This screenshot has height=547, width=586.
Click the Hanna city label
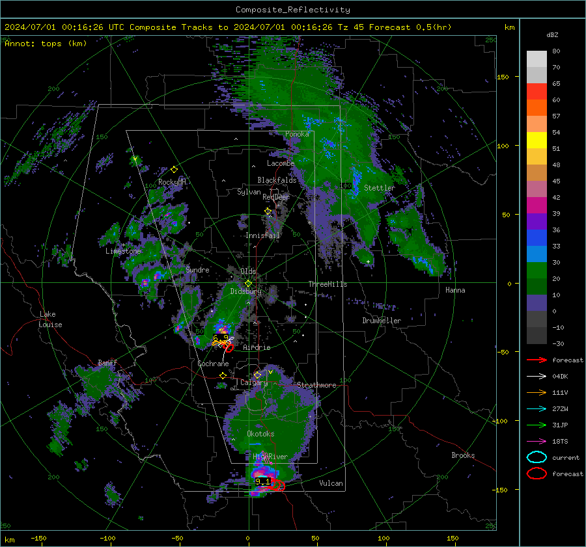click(455, 290)
